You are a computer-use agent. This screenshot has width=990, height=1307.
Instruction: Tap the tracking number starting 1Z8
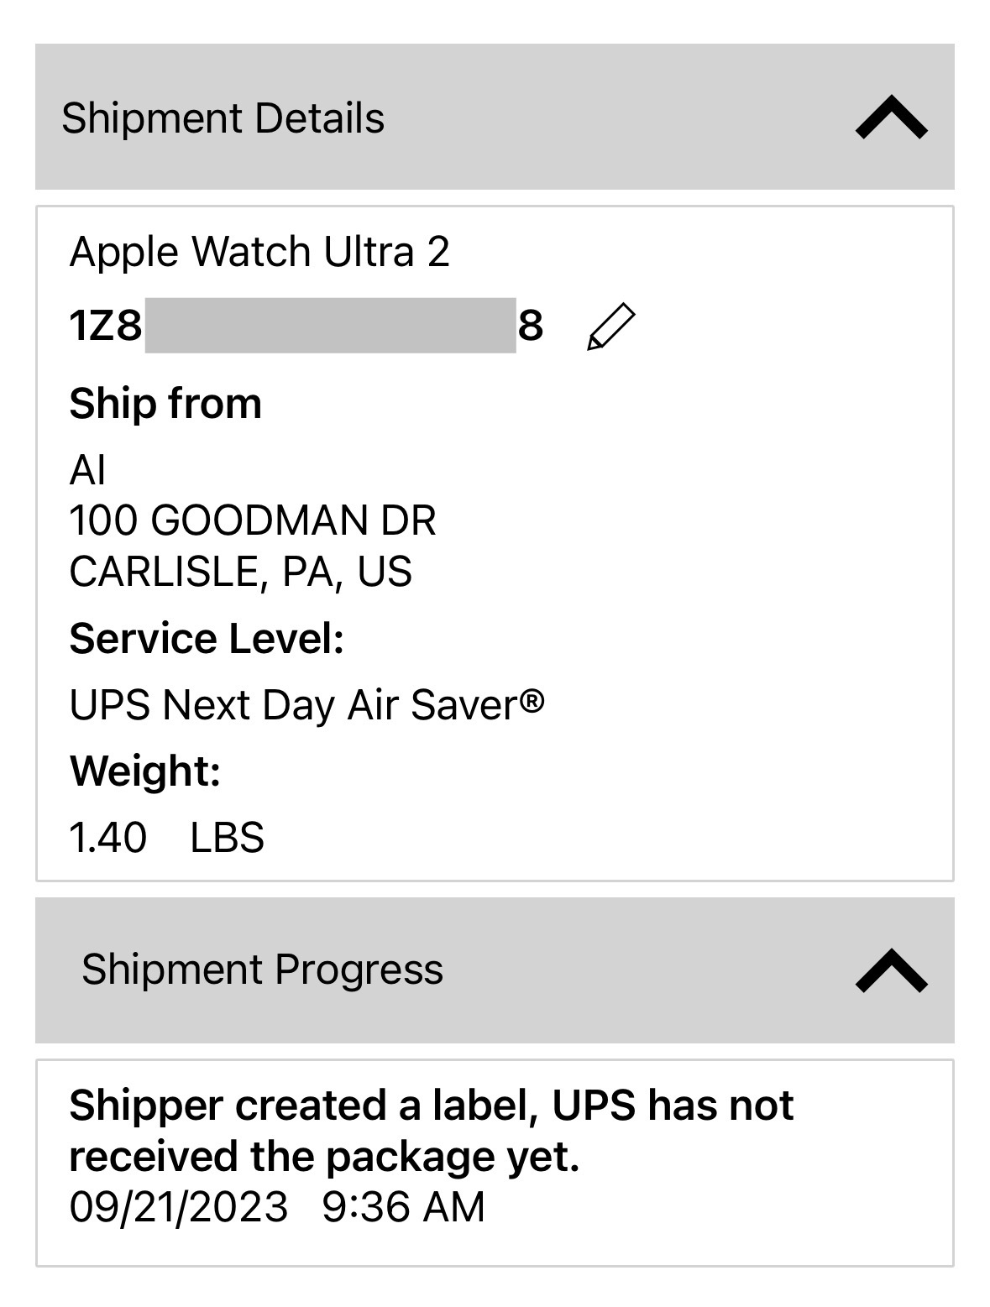[x=306, y=326]
